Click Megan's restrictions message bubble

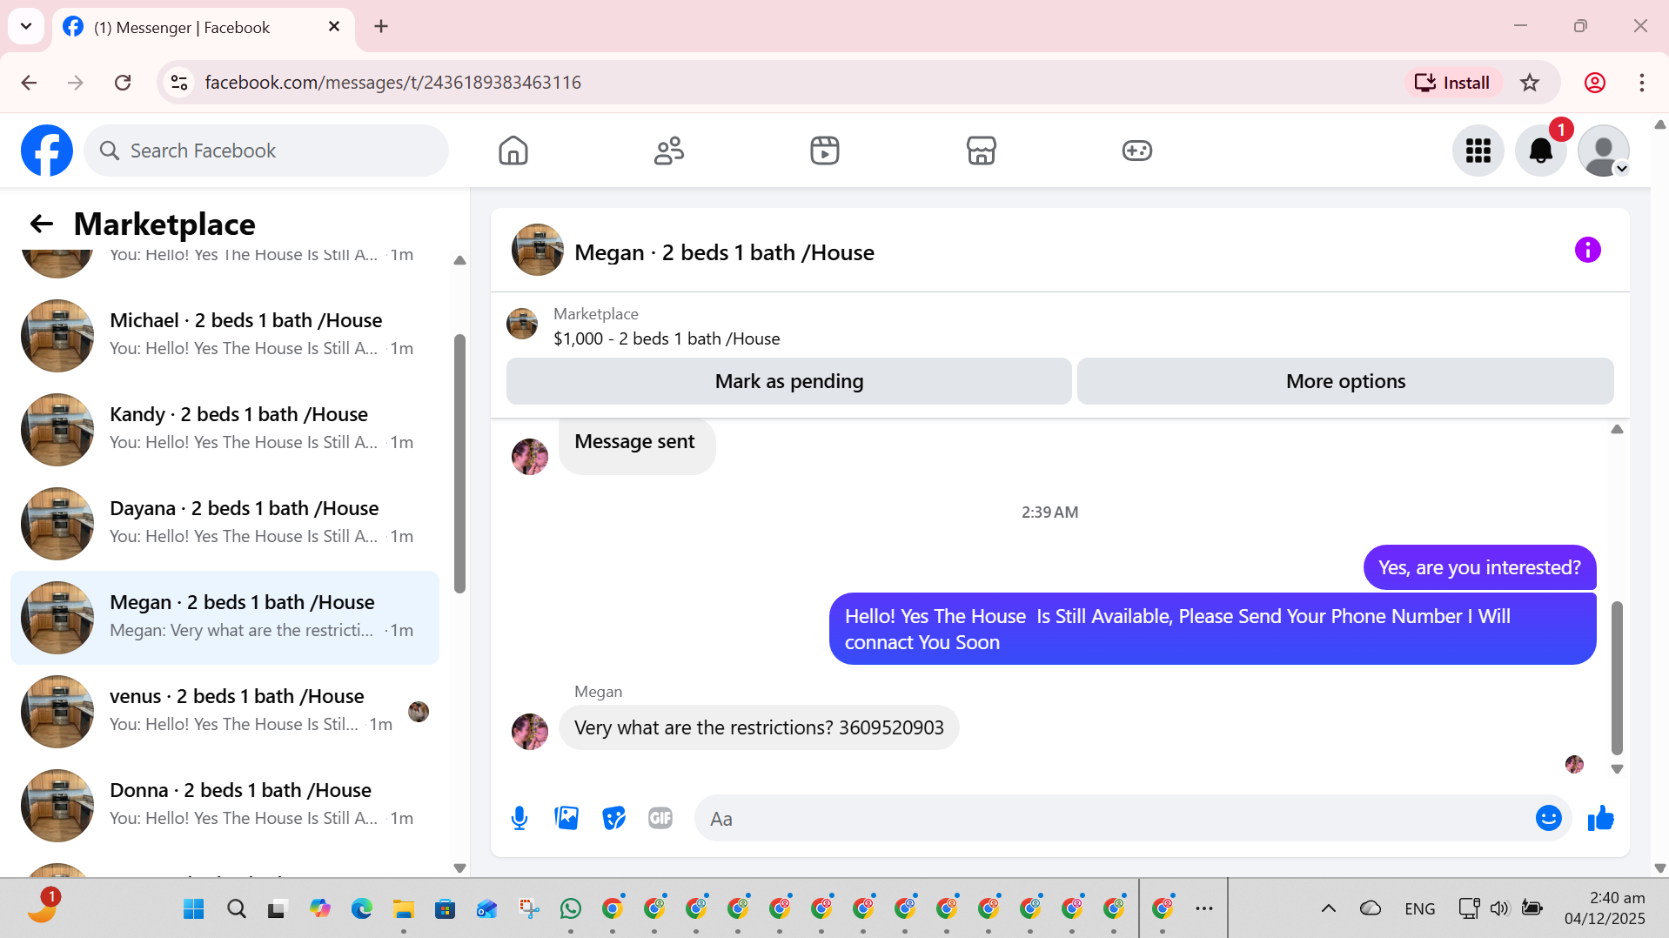(x=759, y=727)
